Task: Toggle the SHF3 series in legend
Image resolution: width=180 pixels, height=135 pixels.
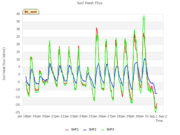Action: pyautogui.click(x=107, y=129)
